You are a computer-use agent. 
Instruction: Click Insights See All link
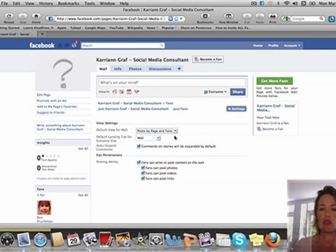coord(83,148)
